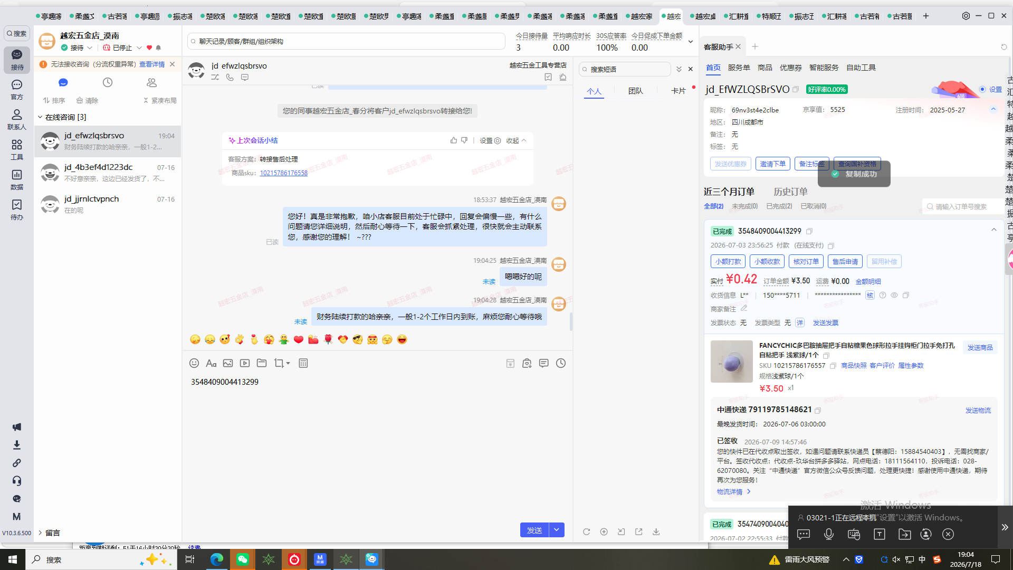Send the message with 发送 button

(x=534, y=530)
